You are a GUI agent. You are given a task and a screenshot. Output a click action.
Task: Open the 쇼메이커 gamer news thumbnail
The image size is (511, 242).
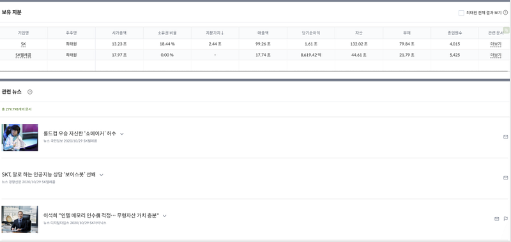pos(20,137)
